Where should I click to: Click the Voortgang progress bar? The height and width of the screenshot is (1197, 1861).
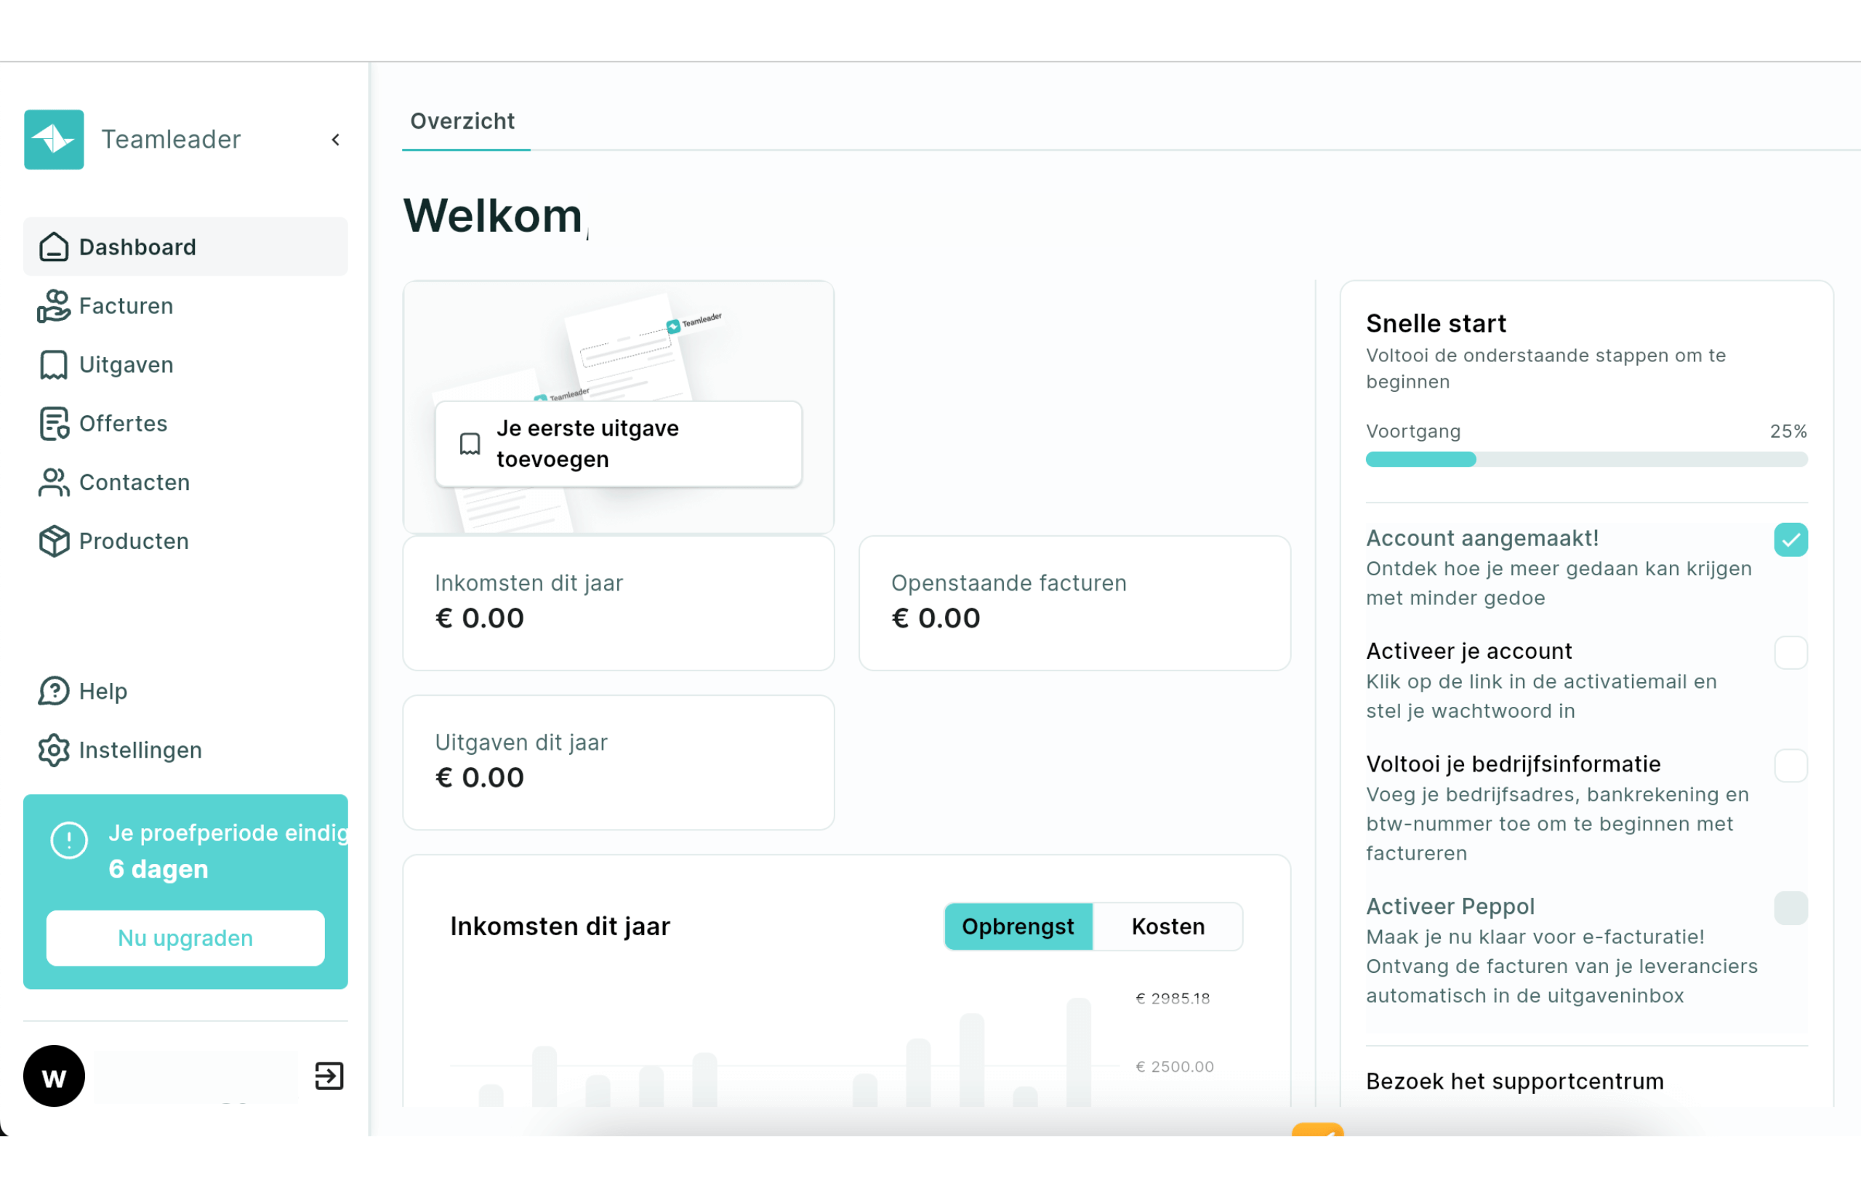(1586, 460)
